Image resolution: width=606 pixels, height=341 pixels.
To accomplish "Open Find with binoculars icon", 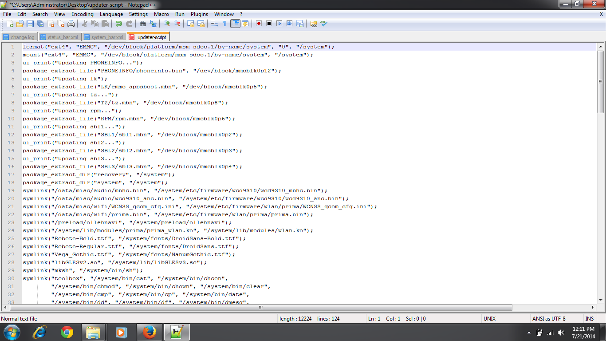I will click(x=142, y=24).
